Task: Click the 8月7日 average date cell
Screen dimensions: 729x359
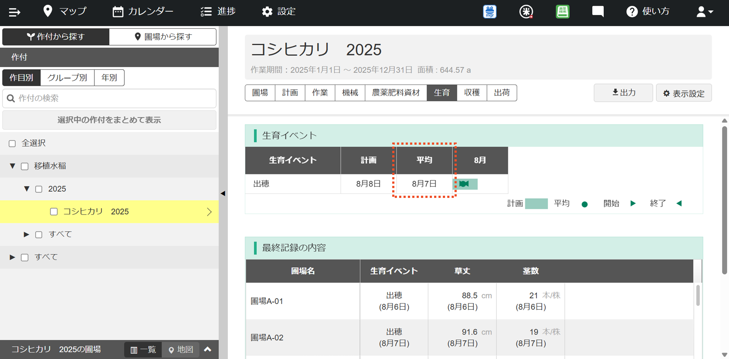Action: (x=424, y=184)
